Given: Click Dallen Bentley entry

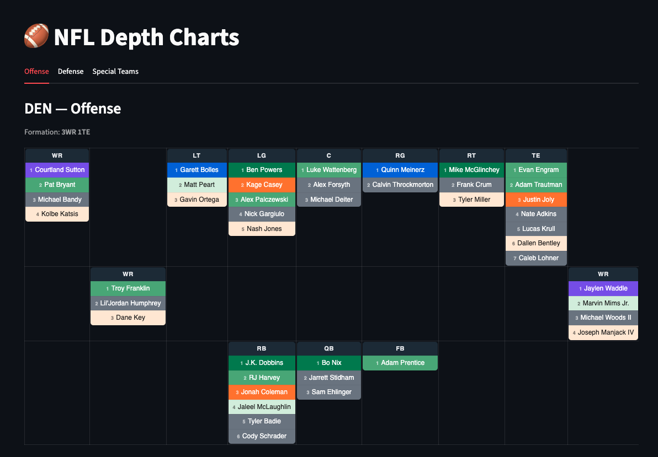Looking at the screenshot, I should pos(537,243).
